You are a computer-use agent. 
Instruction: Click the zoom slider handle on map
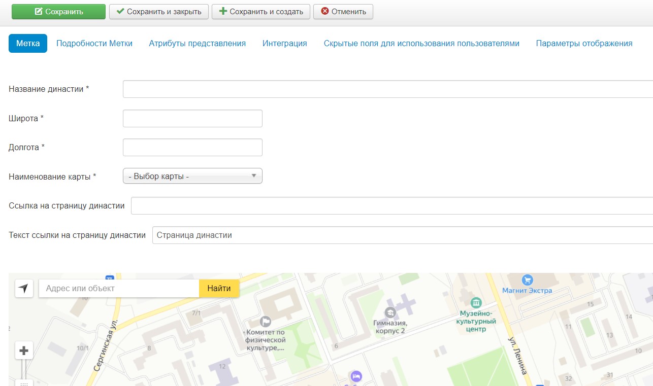(x=24, y=383)
